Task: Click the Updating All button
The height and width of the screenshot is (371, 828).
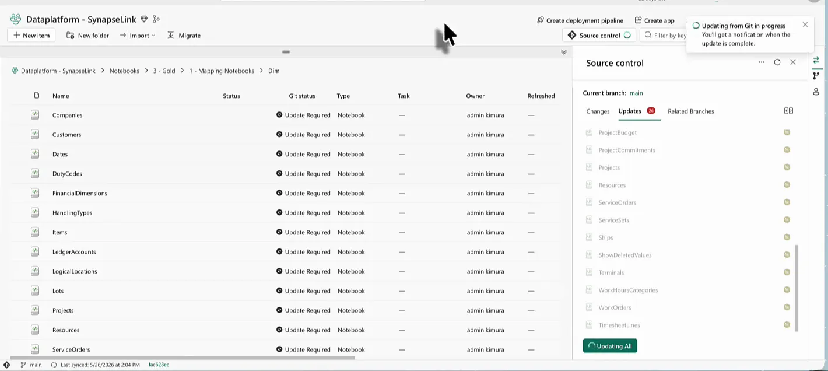Action: click(x=610, y=346)
